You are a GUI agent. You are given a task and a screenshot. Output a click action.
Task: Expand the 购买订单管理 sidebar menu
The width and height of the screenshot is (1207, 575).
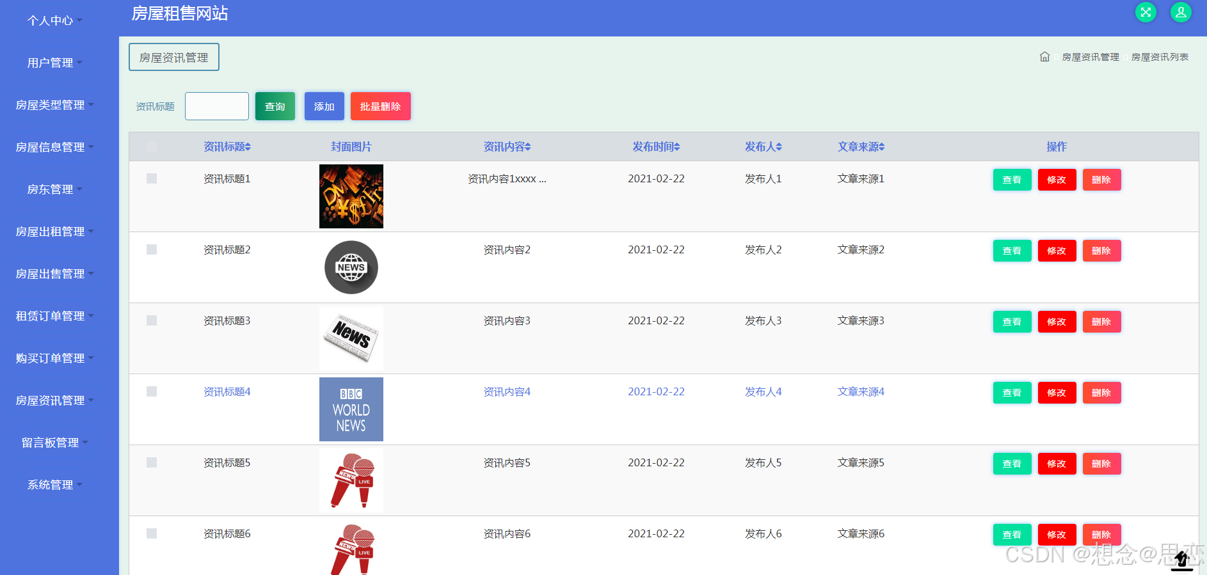tap(54, 358)
